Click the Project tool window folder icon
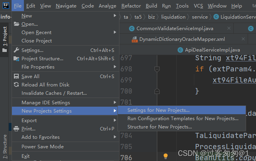The height and width of the screenshot is (161, 256). [x=5, y=50]
